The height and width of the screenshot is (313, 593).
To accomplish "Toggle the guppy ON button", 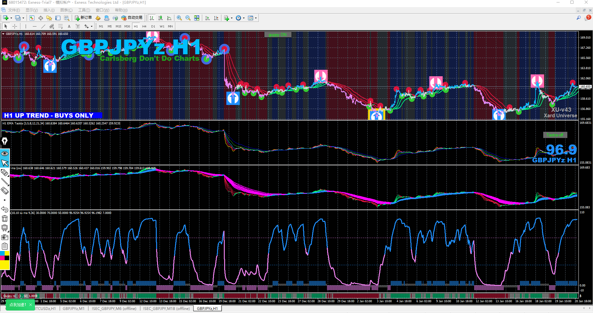I will tap(277, 35).
